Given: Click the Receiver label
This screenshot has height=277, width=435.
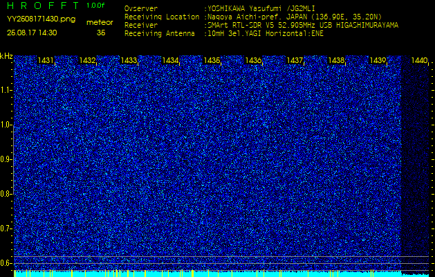Looking at the screenshot, I should 141,26.
